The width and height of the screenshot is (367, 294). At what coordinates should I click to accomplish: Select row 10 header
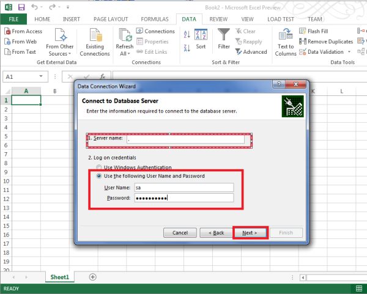coord(6,181)
